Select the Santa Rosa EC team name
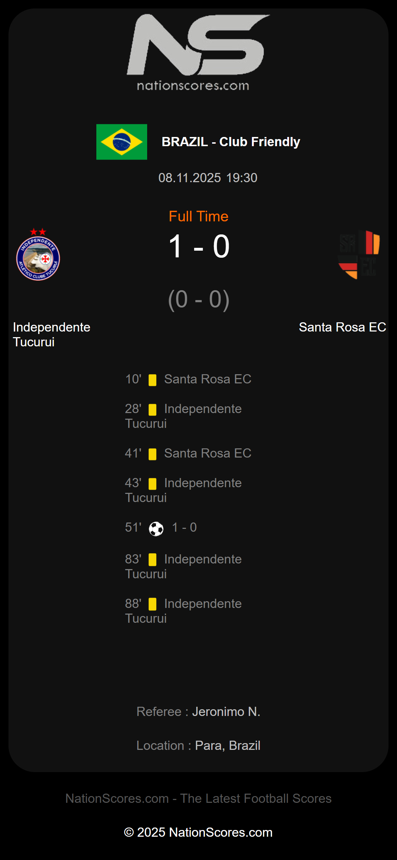 [342, 327]
